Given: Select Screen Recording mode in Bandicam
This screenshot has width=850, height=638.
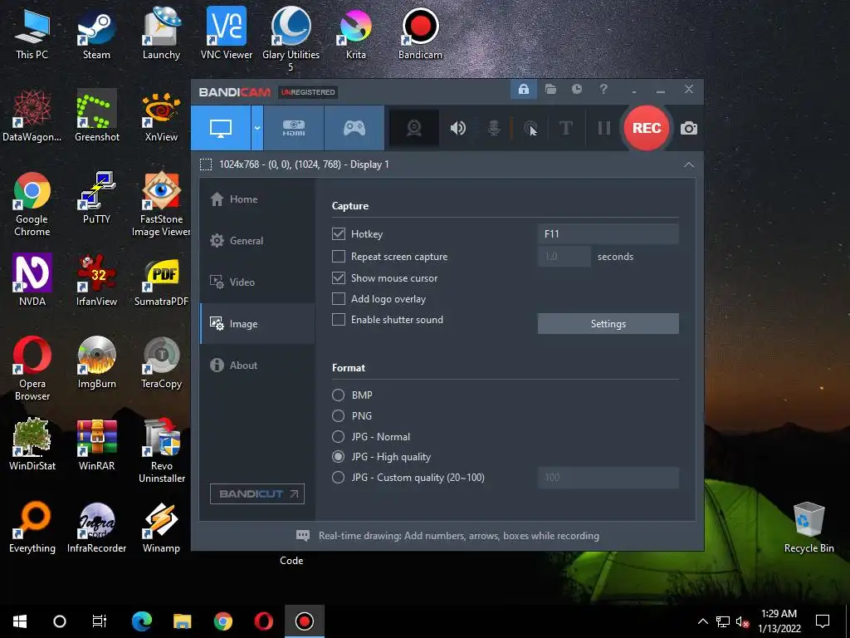Looking at the screenshot, I should pyautogui.click(x=221, y=128).
